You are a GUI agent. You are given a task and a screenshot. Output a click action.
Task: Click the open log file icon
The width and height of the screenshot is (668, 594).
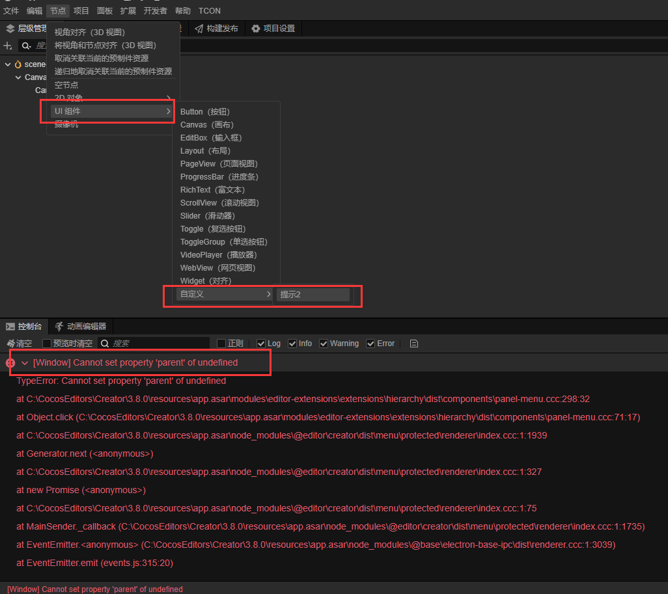[413, 344]
